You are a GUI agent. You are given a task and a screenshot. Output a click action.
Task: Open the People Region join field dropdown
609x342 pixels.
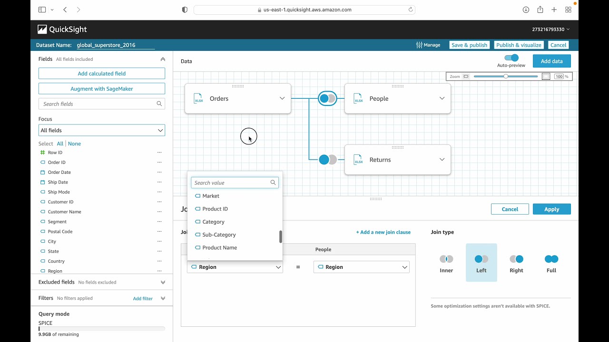(x=362, y=267)
